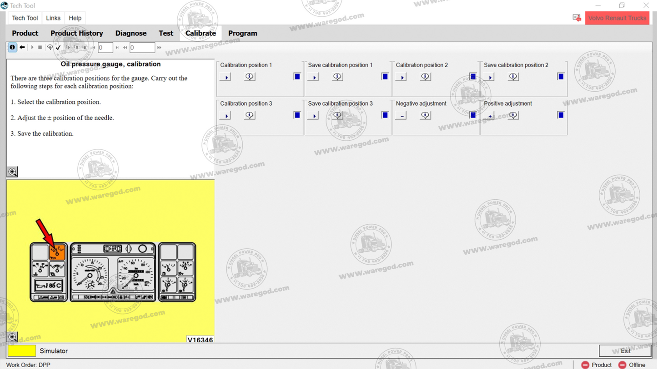Toggle blue indicator for Calibration position 3
Image resolution: width=657 pixels, height=369 pixels.
tap(297, 115)
